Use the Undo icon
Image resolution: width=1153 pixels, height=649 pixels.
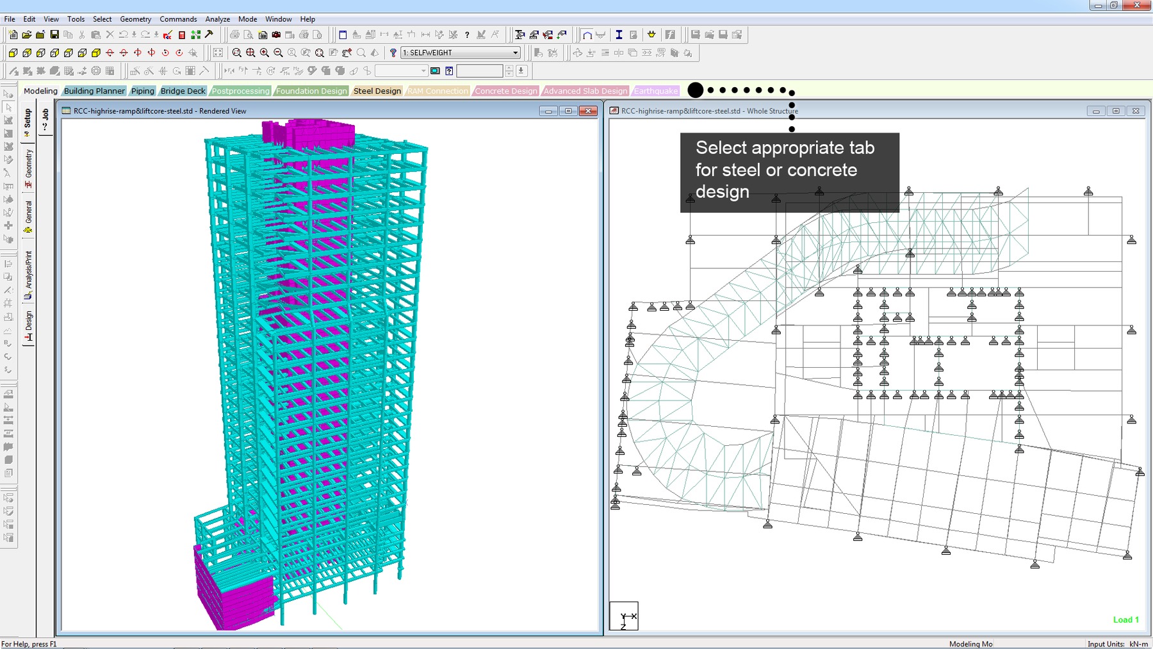tap(122, 35)
